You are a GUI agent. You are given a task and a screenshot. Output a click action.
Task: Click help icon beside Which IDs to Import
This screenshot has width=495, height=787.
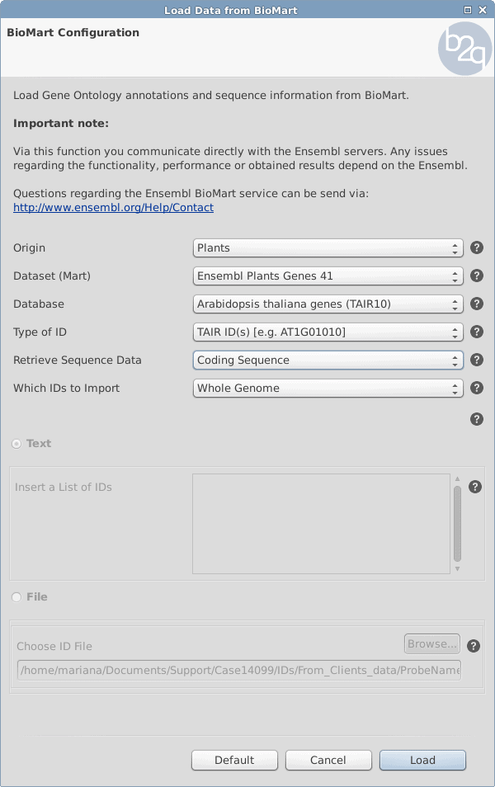pyautogui.click(x=476, y=388)
